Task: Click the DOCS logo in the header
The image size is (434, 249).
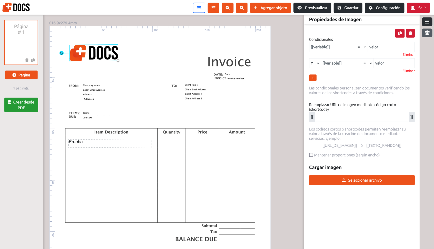Action: point(16,7)
